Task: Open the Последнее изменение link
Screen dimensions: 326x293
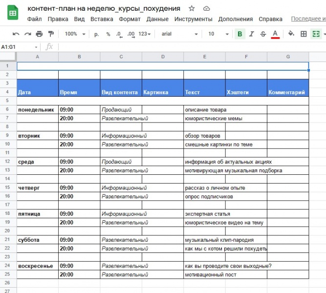Action: pyautogui.click(x=308, y=19)
